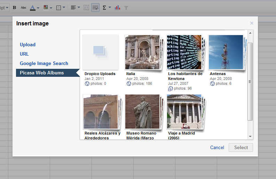Open background color dropdown arrow
This screenshot has width=276, height=179.
51,8
